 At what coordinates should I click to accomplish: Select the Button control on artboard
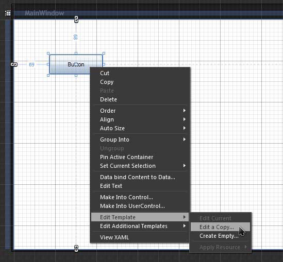pos(76,64)
